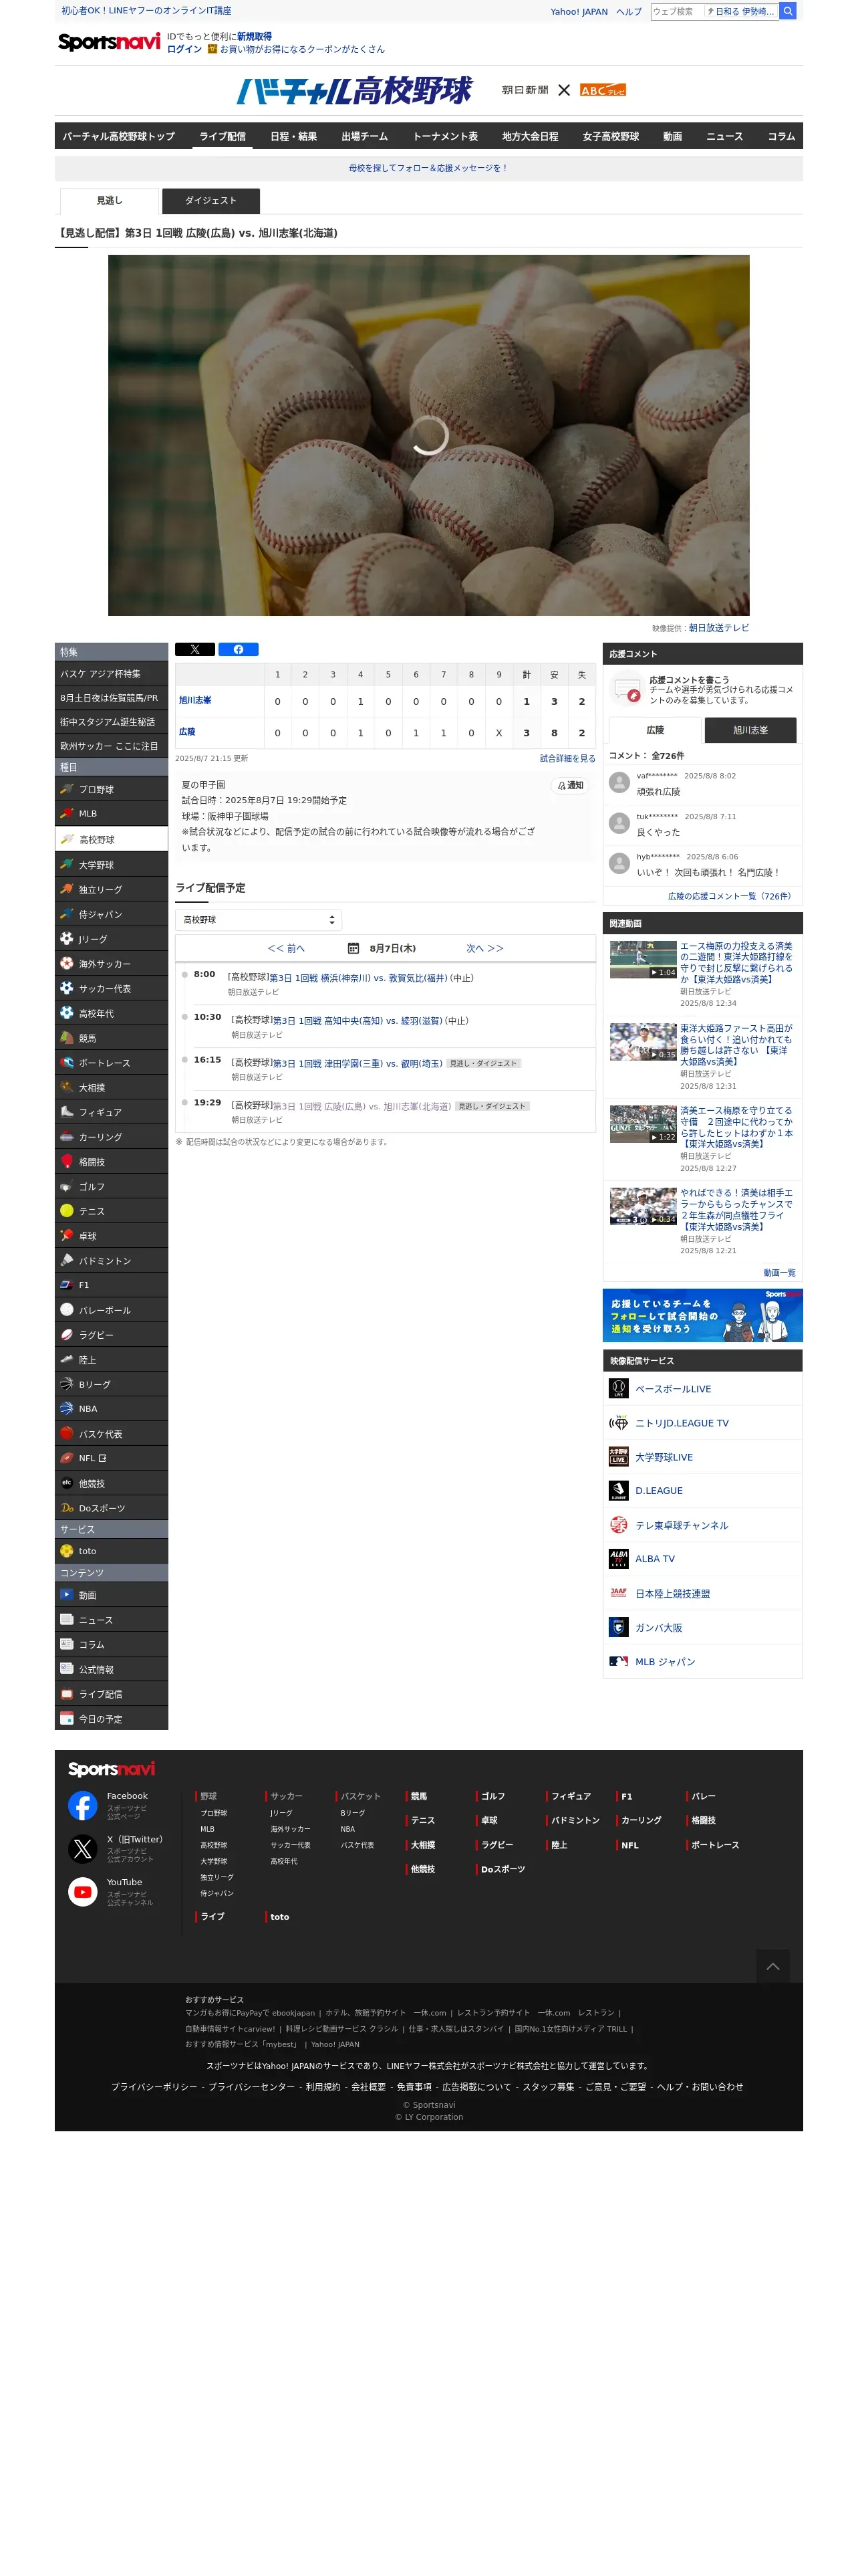The height and width of the screenshot is (2576, 858).
Task: Open the YouTube icon in the footer
Action: (x=83, y=1891)
